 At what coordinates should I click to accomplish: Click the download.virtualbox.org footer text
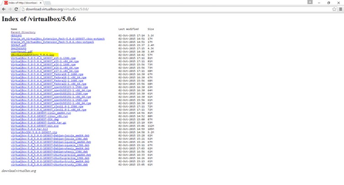click(x=19, y=171)
